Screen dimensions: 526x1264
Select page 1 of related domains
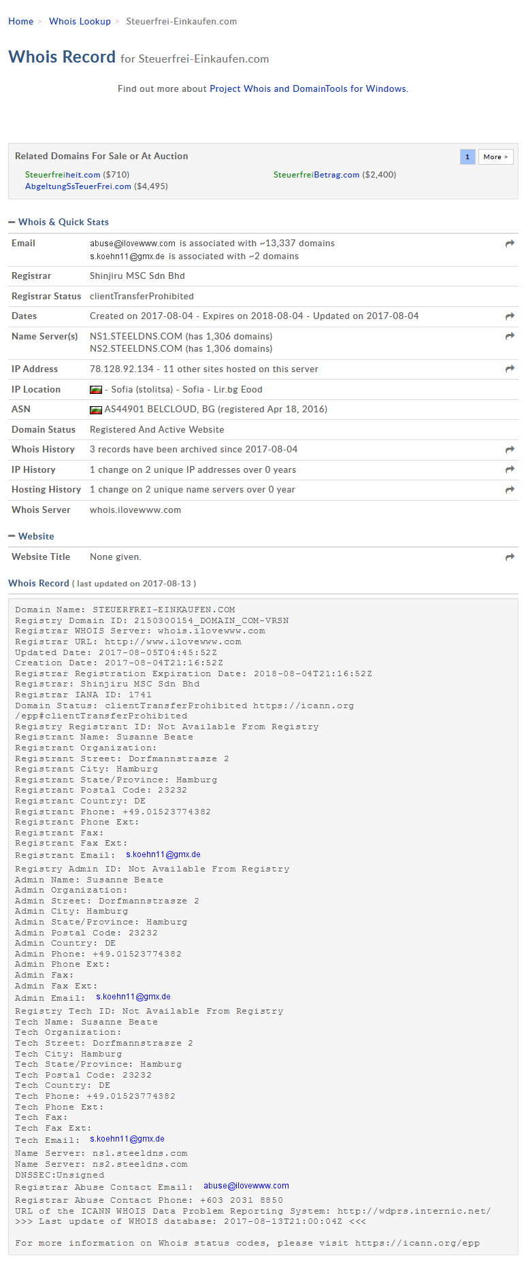click(467, 157)
